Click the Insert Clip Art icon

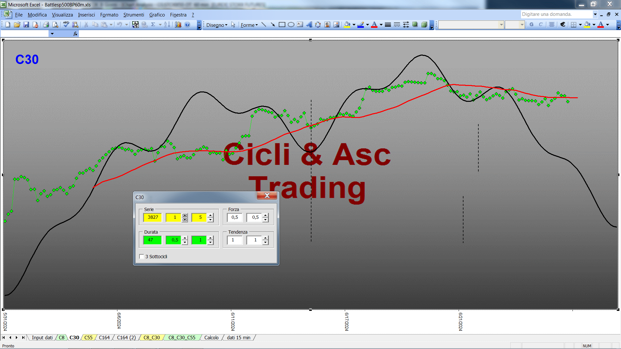(327, 25)
